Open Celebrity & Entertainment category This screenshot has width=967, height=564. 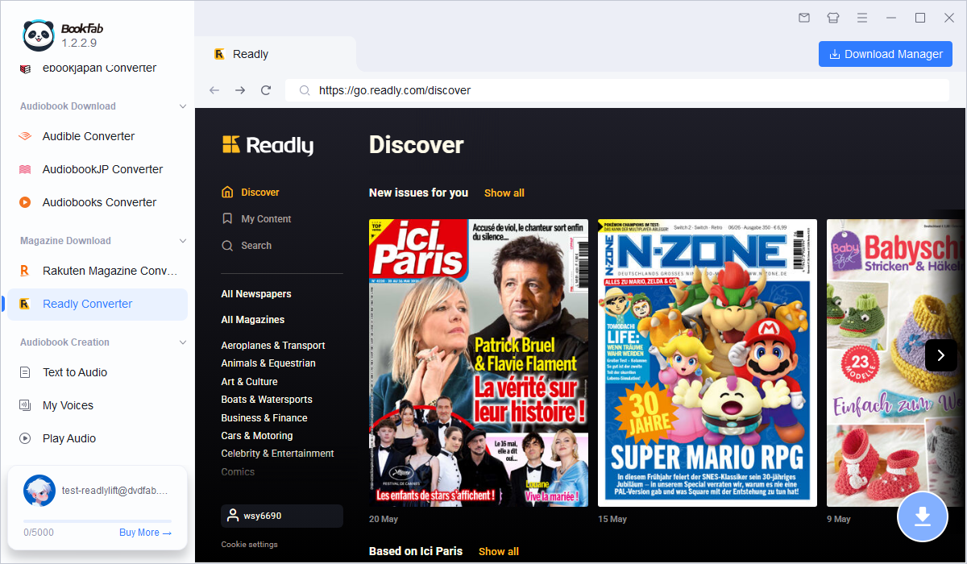point(277,454)
